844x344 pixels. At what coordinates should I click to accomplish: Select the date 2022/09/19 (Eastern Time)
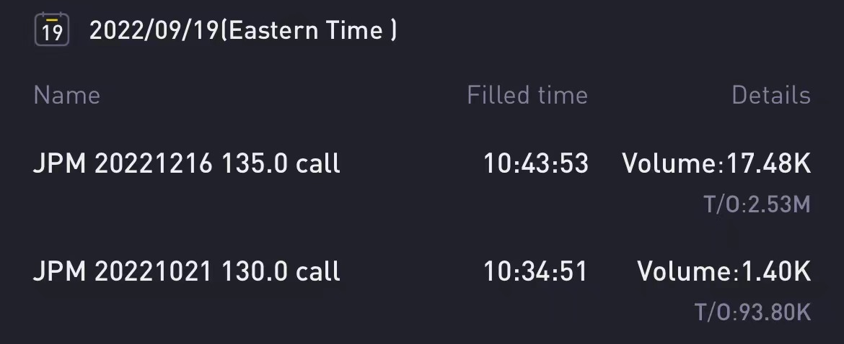(243, 30)
